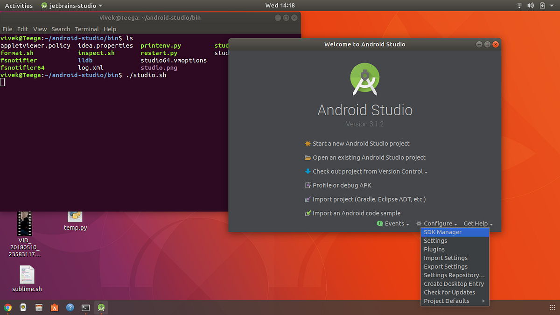
Task: Click studio64.vmoptions in the terminal listing
Action: [x=174, y=61]
